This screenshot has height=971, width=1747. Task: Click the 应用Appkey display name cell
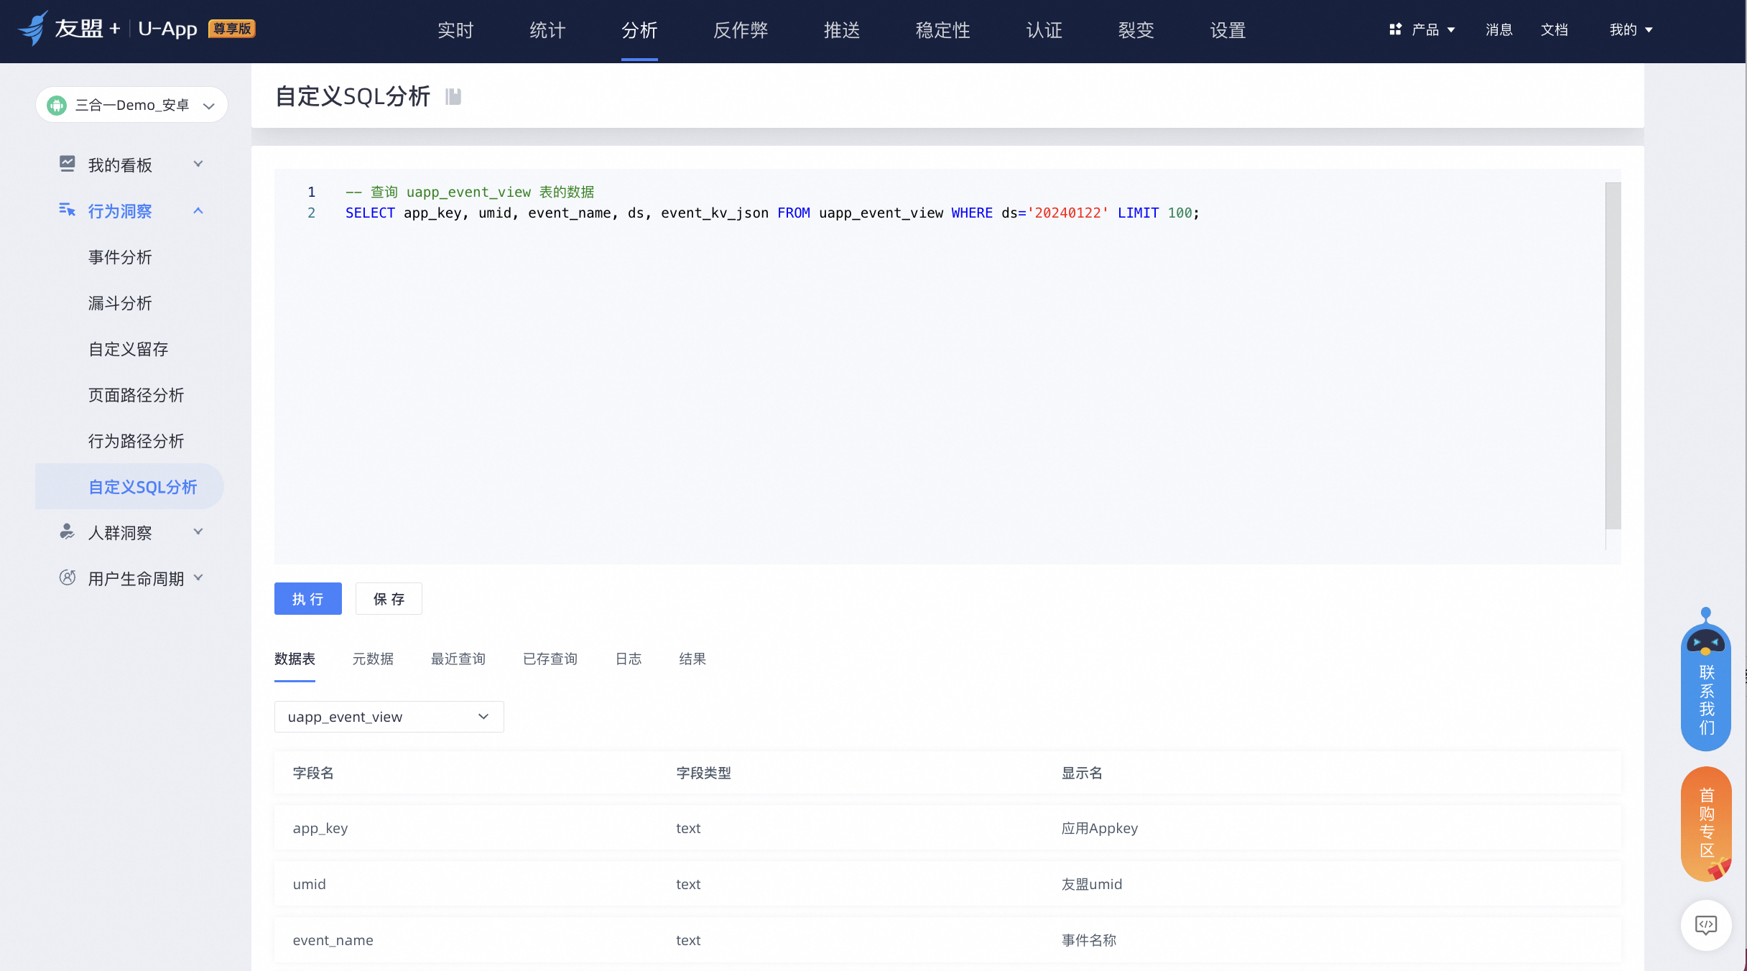coord(1100,828)
